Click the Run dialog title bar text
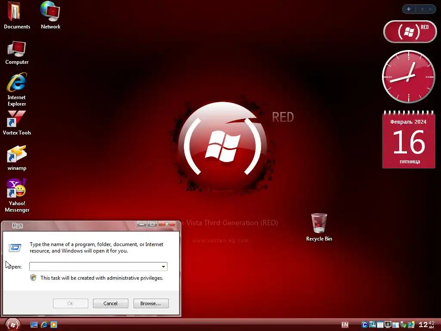The width and height of the screenshot is (441, 331). pos(17,225)
